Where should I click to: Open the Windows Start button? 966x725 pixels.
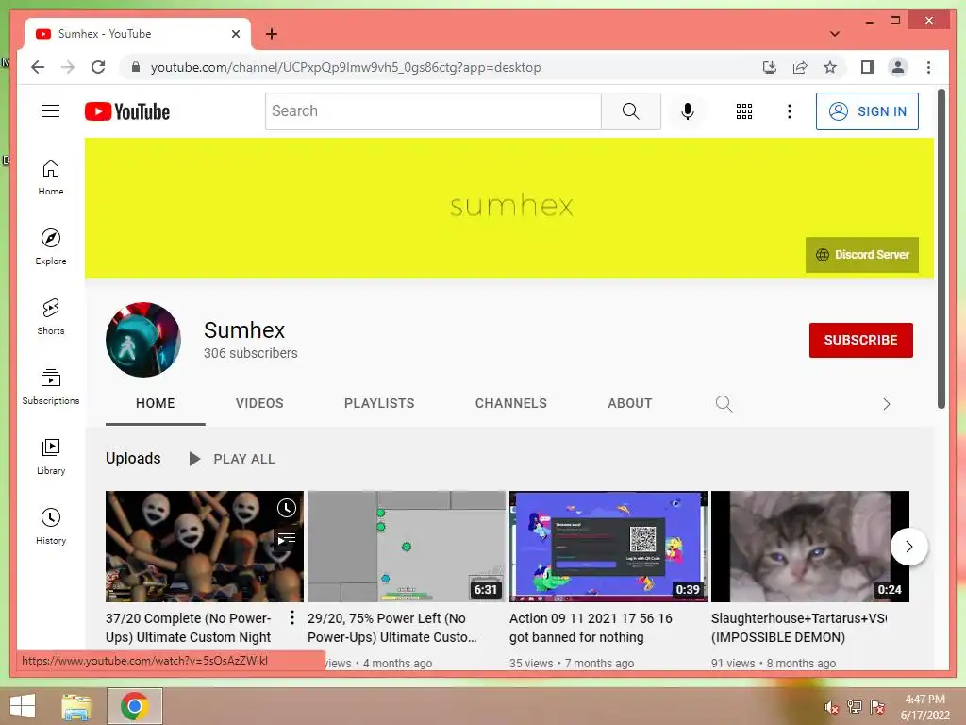point(23,706)
